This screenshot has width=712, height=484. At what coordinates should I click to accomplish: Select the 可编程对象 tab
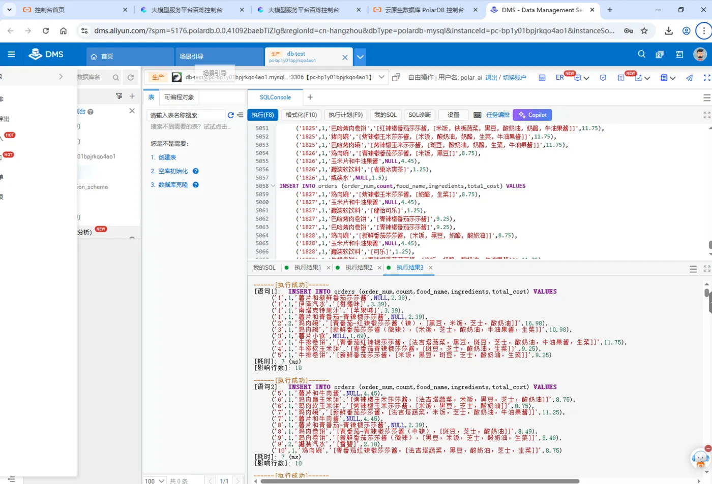[179, 97]
